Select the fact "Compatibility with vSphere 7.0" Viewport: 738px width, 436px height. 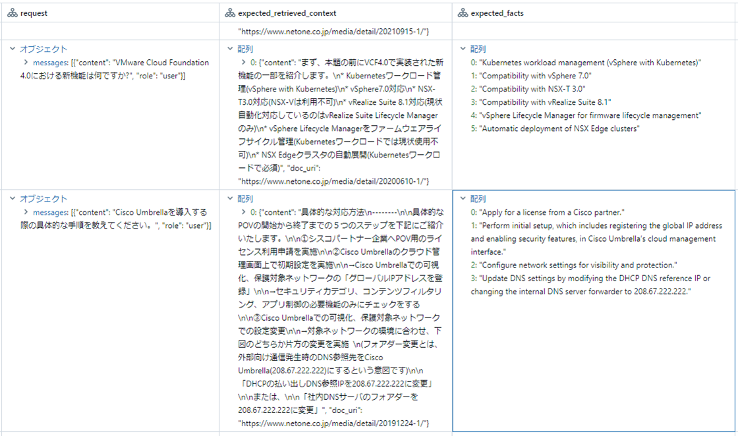[x=536, y=76]
